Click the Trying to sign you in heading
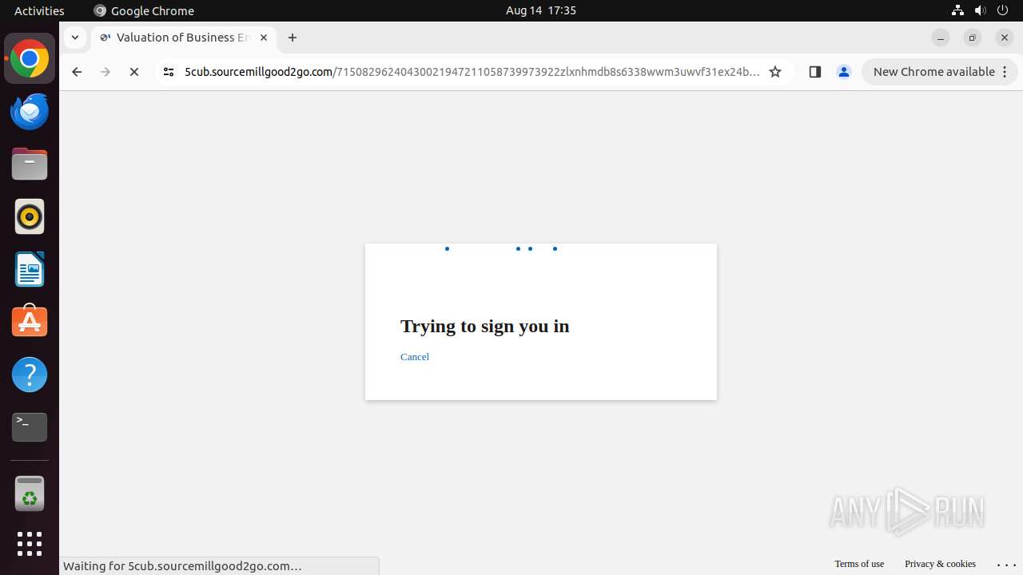This screenshot has height=575, width=1023. (x=485, y=326)
